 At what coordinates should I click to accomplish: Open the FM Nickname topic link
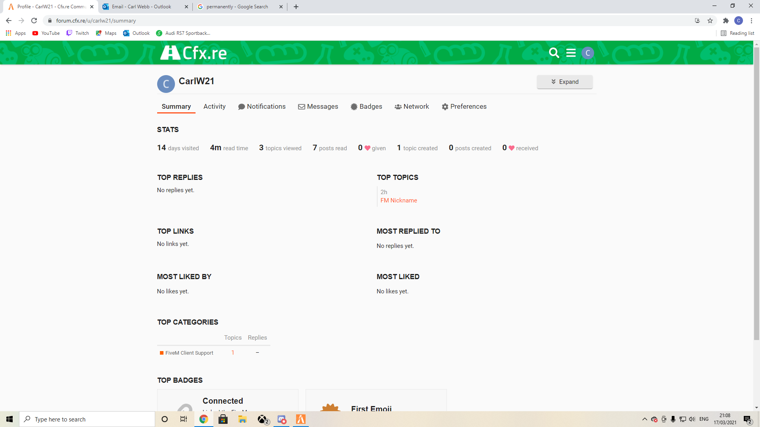(x=399, y=200)
